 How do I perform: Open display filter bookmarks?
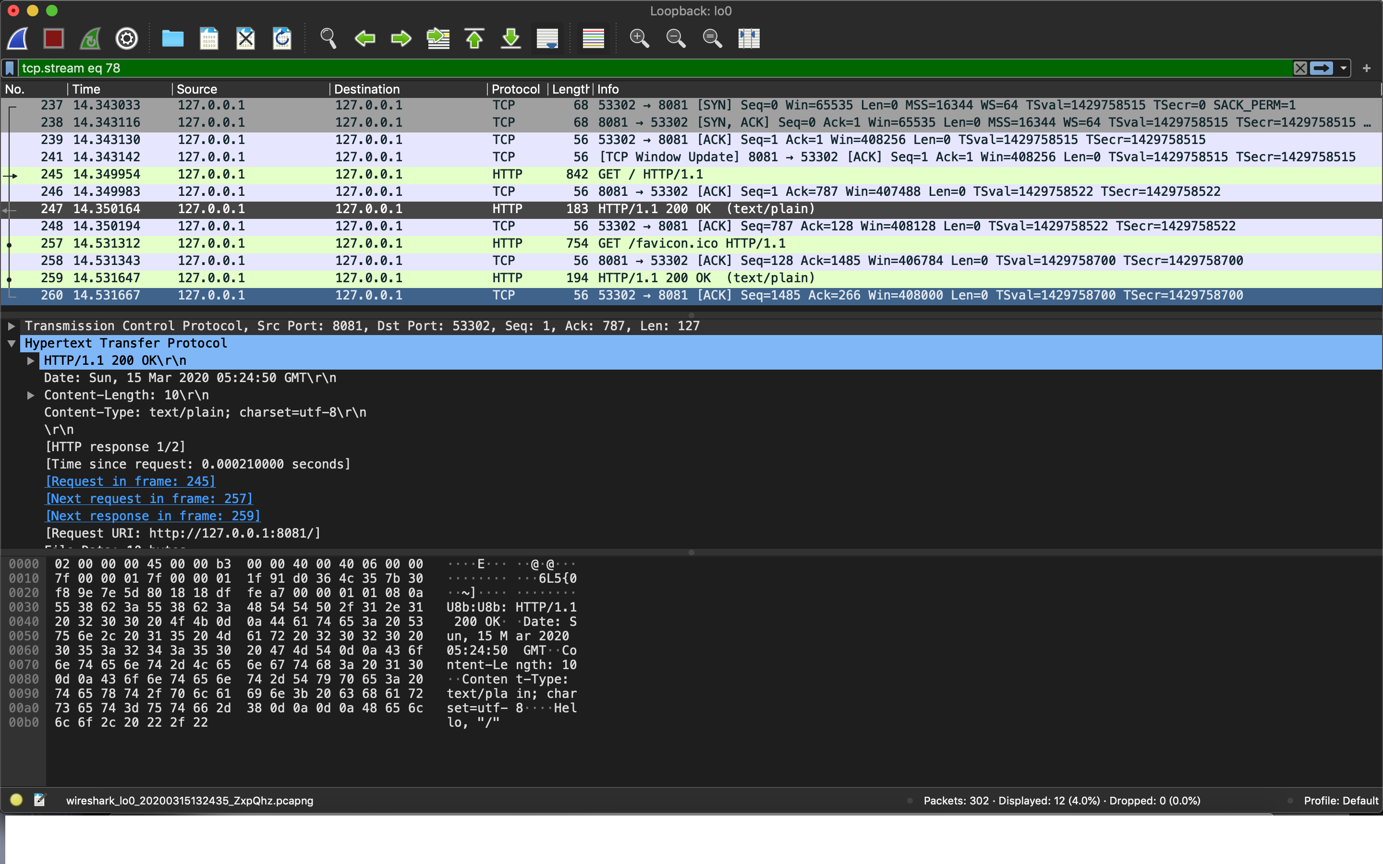point(10,68)
